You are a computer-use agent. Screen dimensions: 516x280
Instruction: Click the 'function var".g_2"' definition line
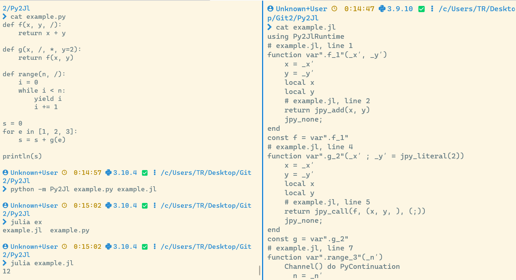pos(366,156)
